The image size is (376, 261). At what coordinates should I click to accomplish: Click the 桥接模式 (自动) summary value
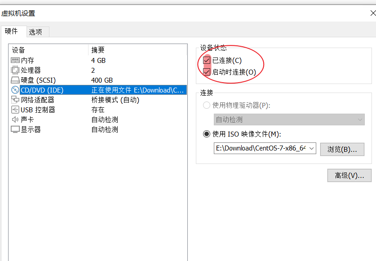115,100
